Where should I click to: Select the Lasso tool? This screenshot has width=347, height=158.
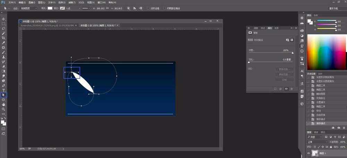[x=3, y=28]
